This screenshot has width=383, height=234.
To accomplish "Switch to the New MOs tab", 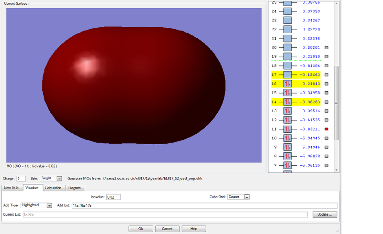I will pyautogui.click(x=11, y=188).
